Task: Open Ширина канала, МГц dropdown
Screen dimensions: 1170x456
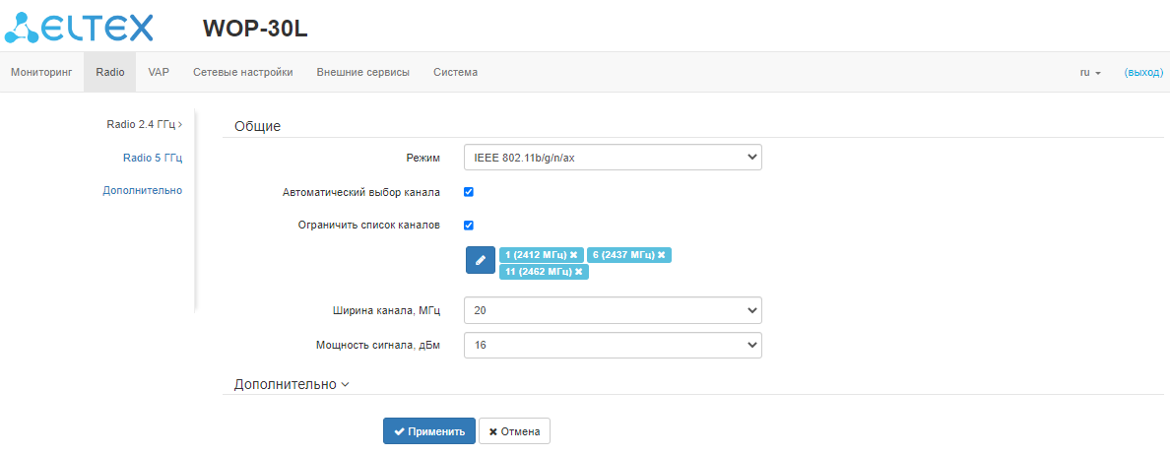Action: click(612, 311)
